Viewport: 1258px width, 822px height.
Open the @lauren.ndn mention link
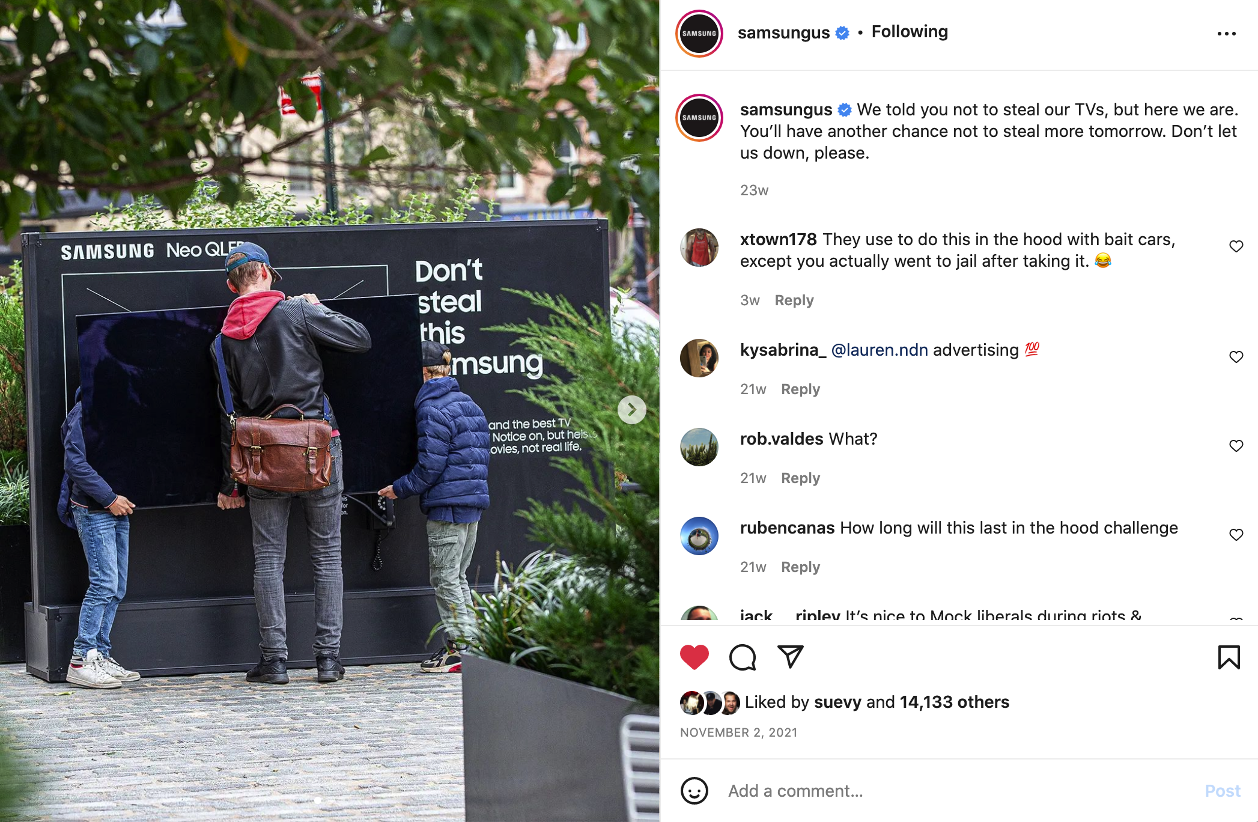coord(879,350)
